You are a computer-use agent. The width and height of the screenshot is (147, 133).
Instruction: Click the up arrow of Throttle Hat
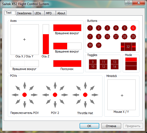coord(85,85)
